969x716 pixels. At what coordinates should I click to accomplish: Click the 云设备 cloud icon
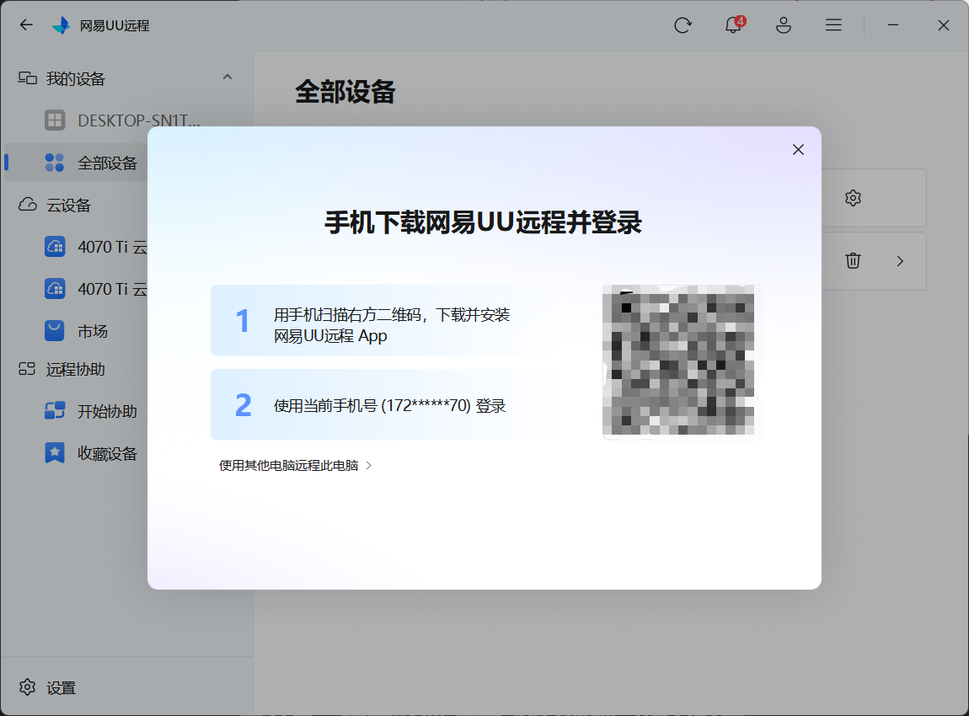pos(27,205)
